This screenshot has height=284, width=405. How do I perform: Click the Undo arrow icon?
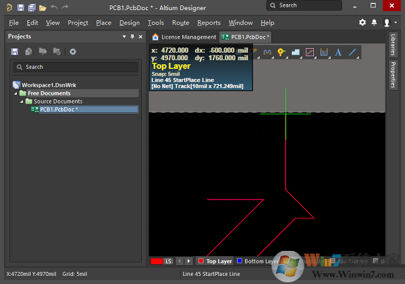[54, 7]
